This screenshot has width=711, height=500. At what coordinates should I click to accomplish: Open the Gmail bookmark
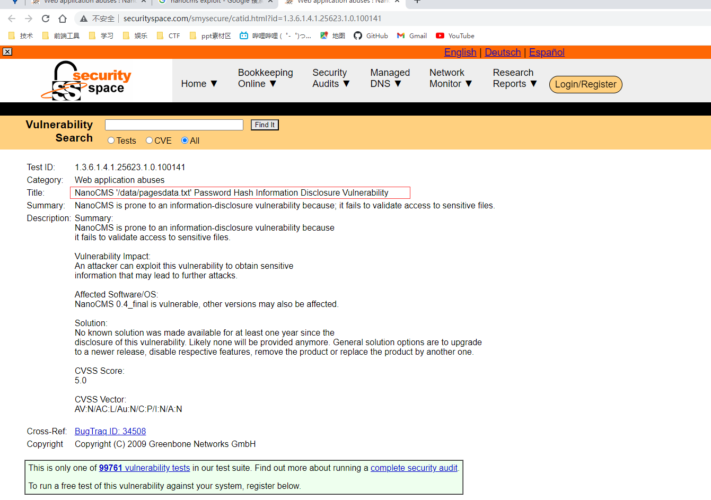click(x=412, y=36)
